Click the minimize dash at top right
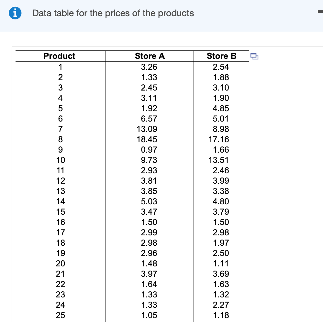 pos(321,11)
